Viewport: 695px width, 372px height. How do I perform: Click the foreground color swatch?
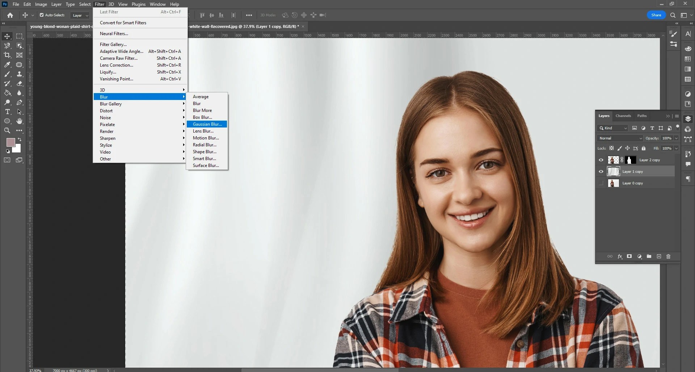click(x=11, y=143)
